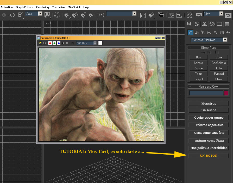233x183 pixels.
Task: Select the Rotate transform tool
Action: coord(12,15)
